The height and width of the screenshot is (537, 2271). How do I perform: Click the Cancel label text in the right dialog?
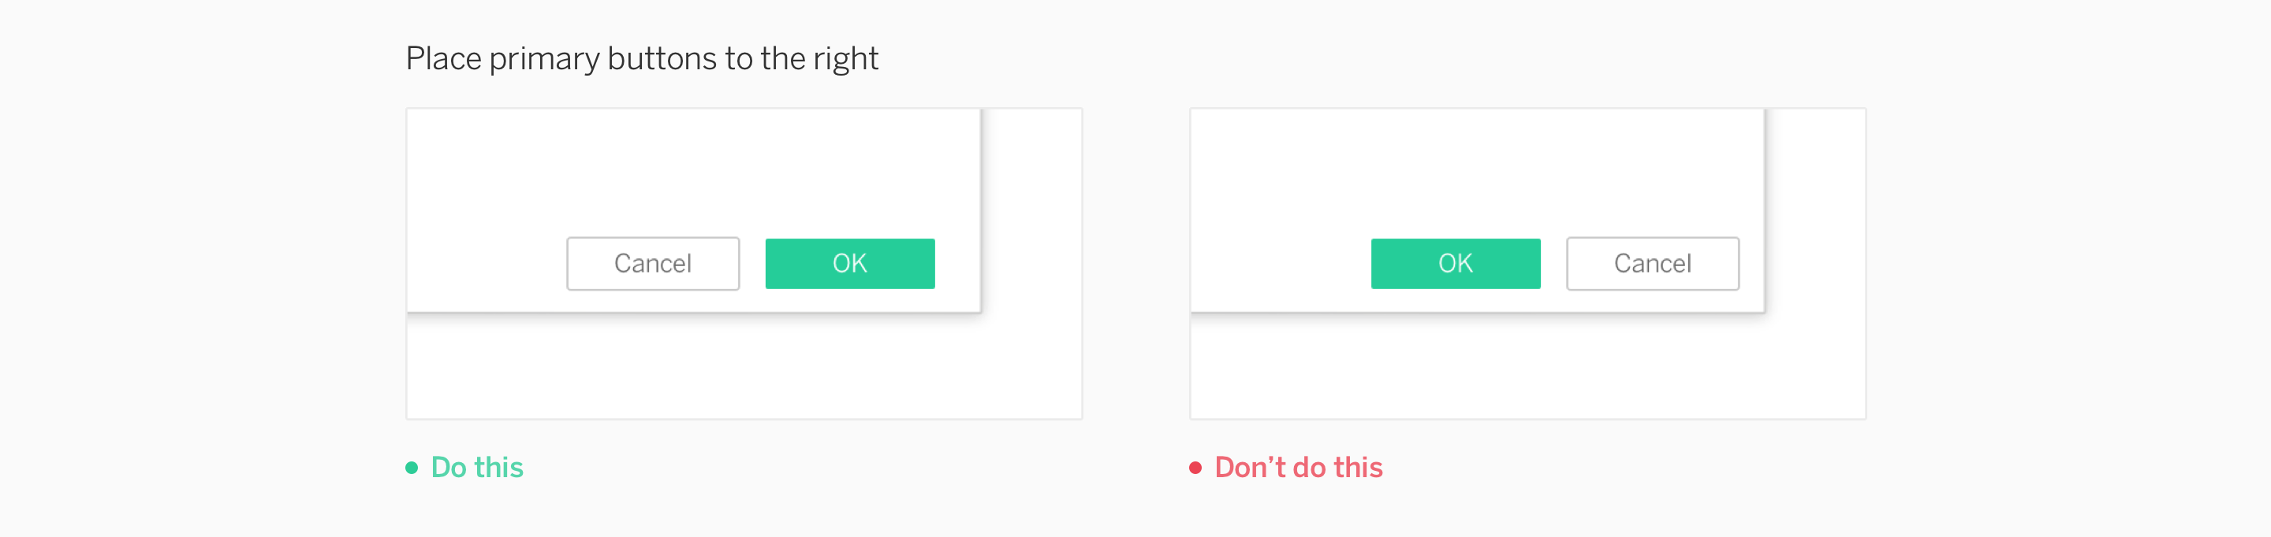1651,262
